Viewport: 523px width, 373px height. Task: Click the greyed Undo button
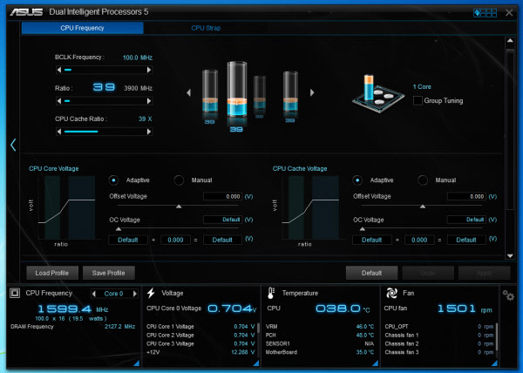[x=428, y=273]
